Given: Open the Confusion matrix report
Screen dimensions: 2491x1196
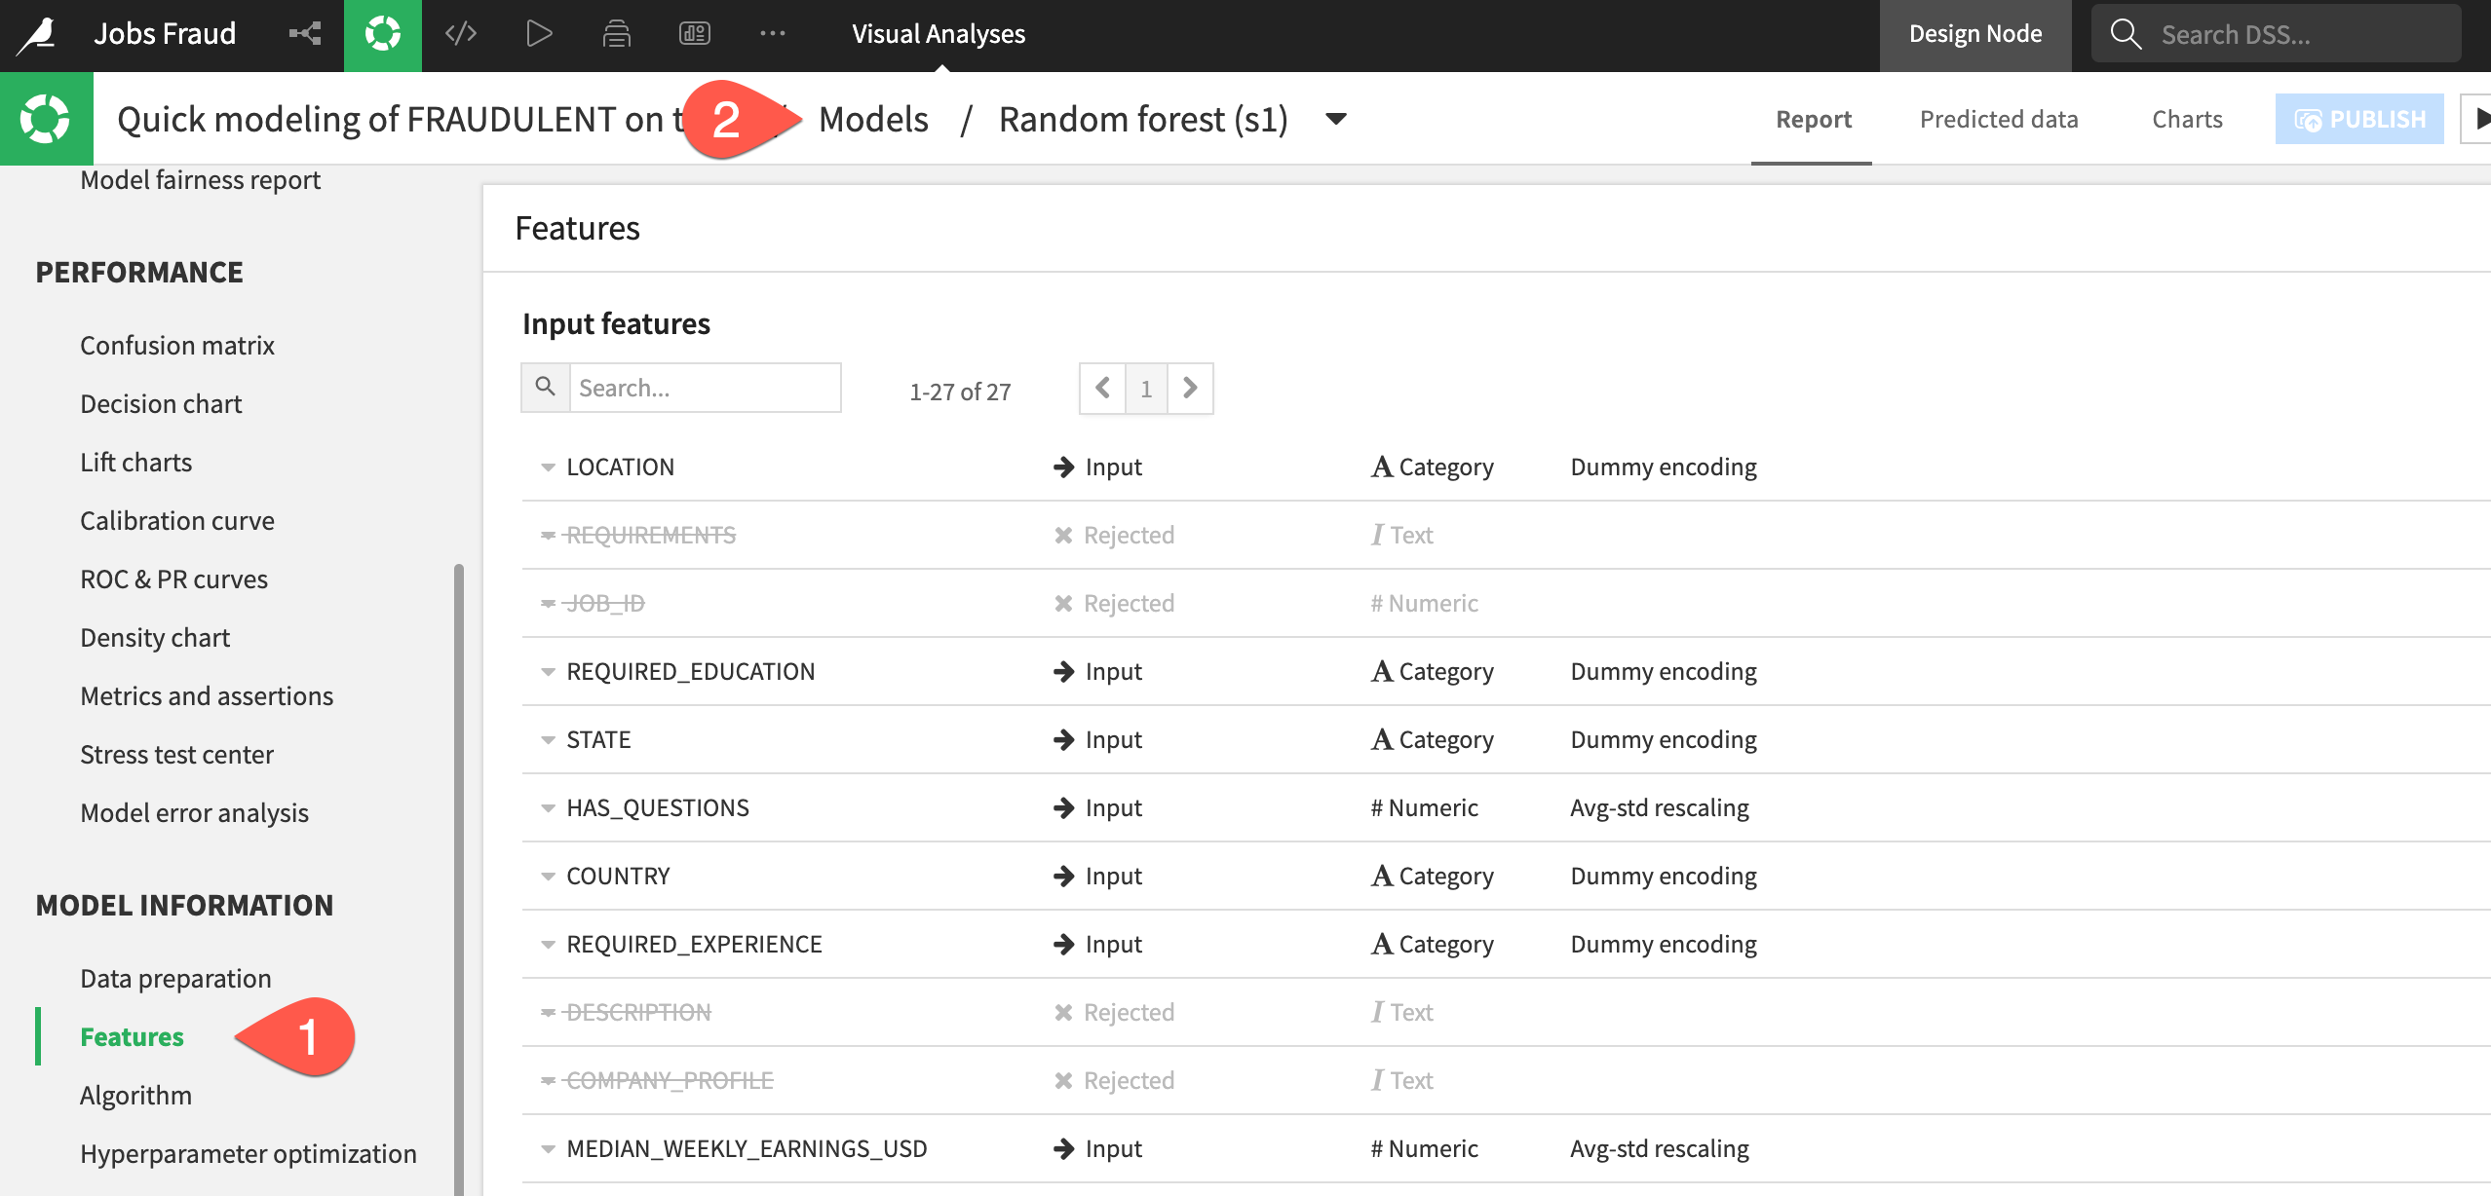Looking at the screenshot, I should pos(177,346).
